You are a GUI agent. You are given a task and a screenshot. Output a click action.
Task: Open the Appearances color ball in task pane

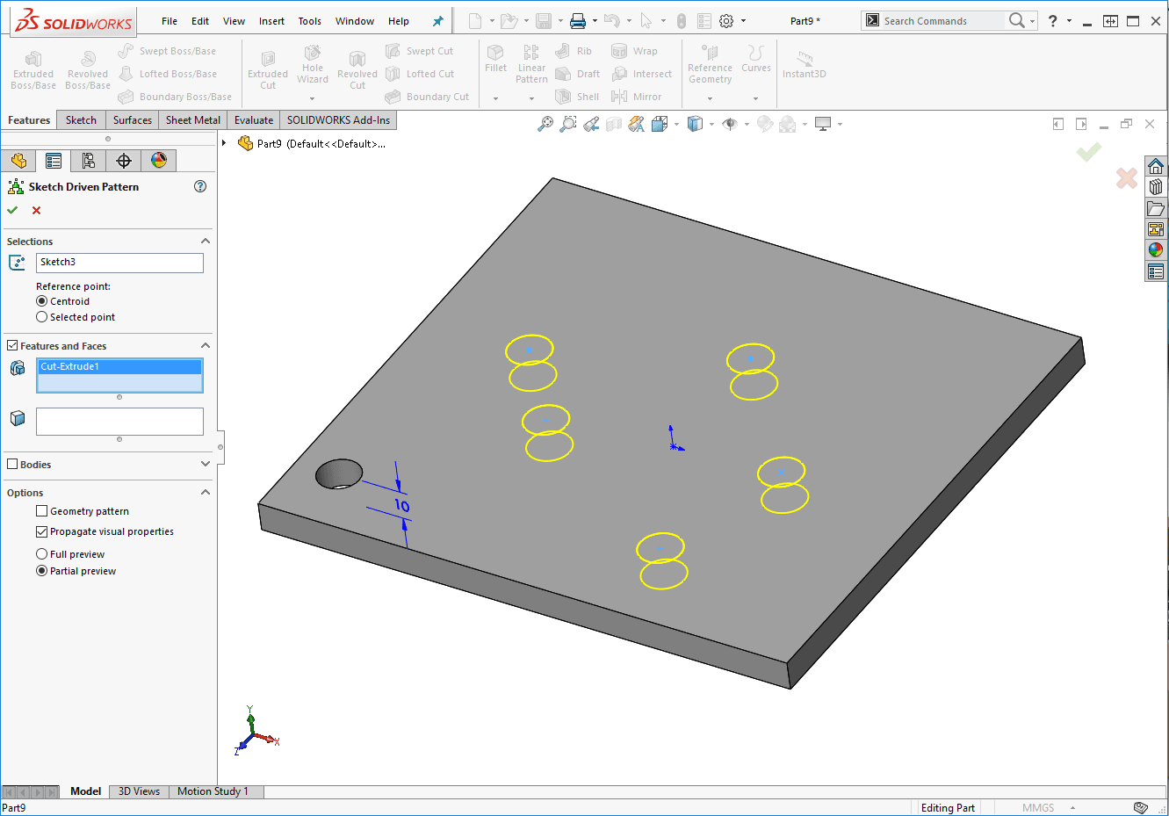point(1156,250)
